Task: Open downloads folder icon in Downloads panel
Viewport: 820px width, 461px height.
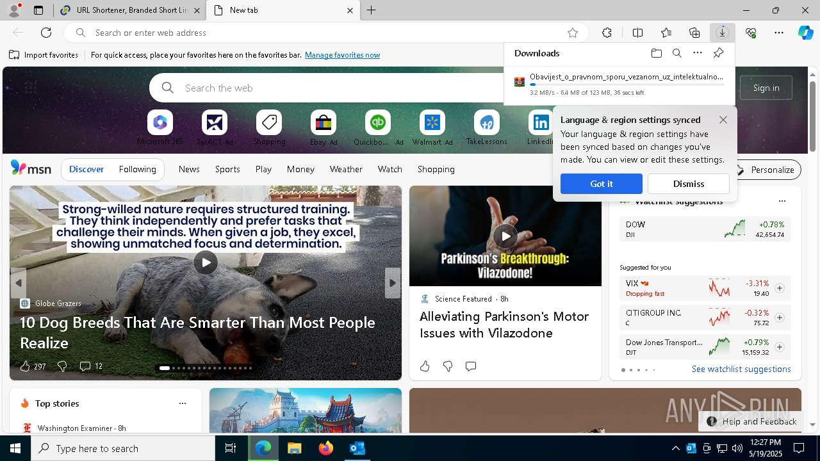Action: 657,53
